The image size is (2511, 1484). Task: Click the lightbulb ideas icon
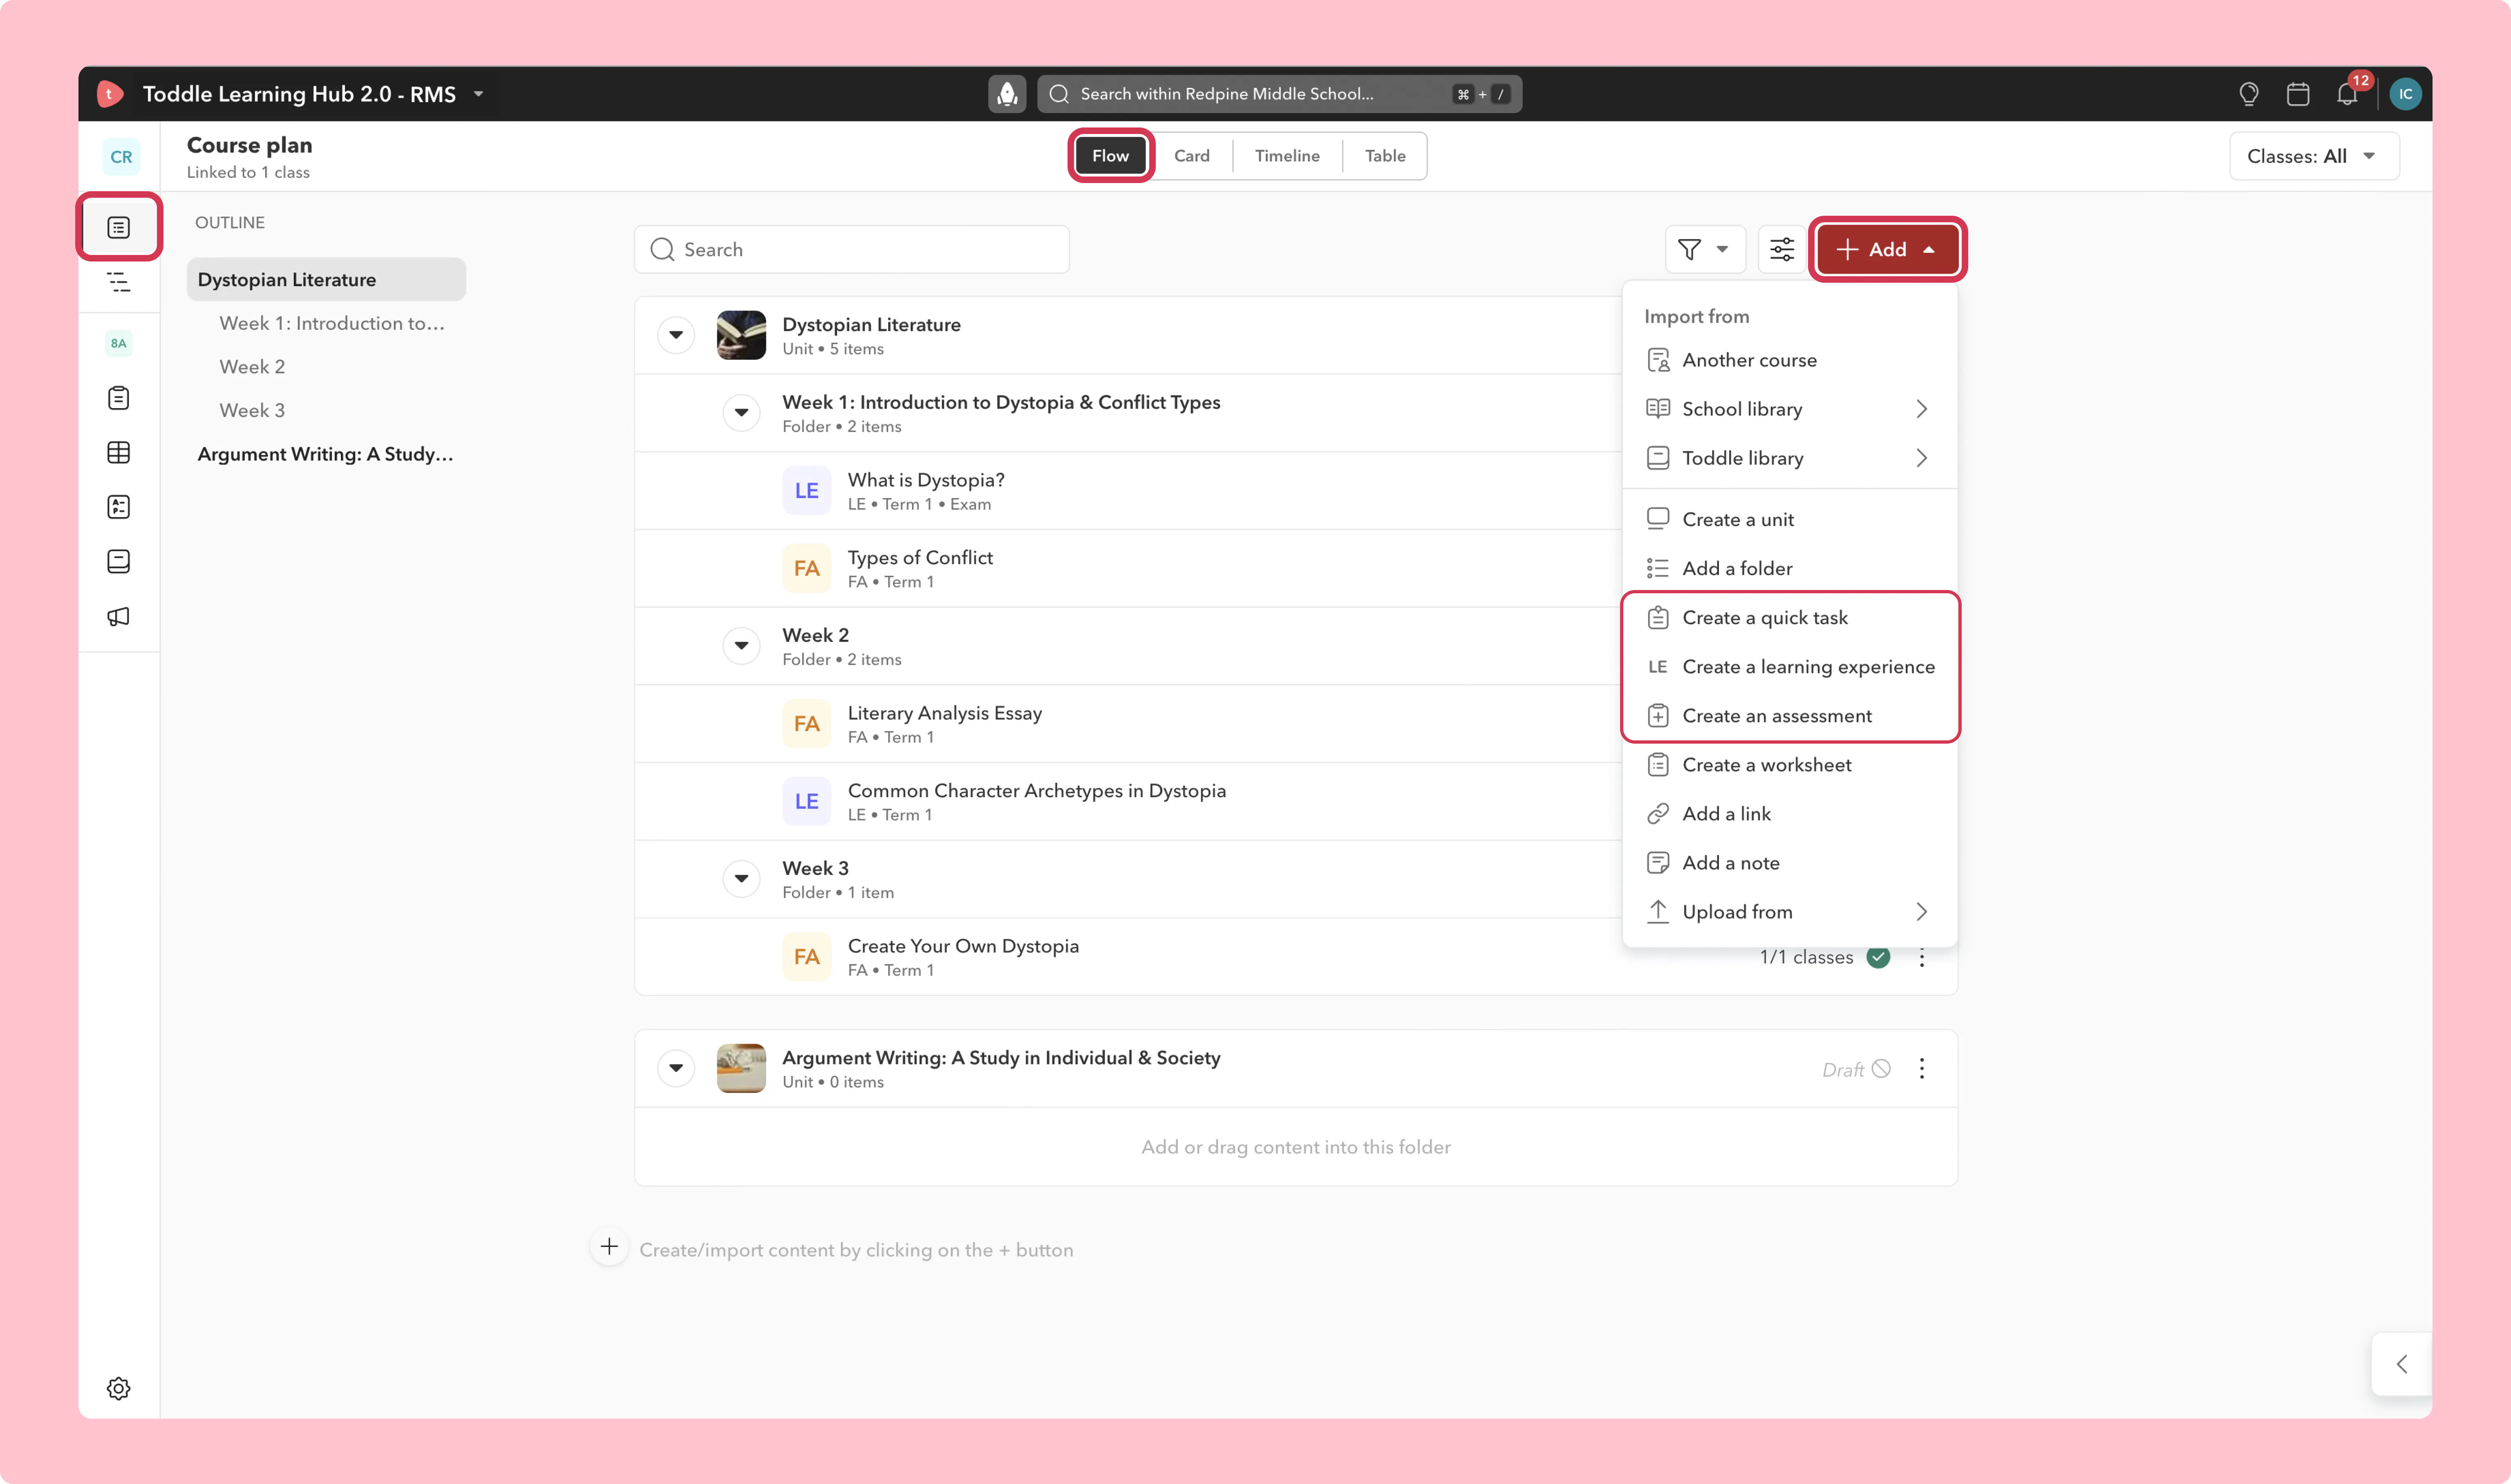coord(2249,94)
